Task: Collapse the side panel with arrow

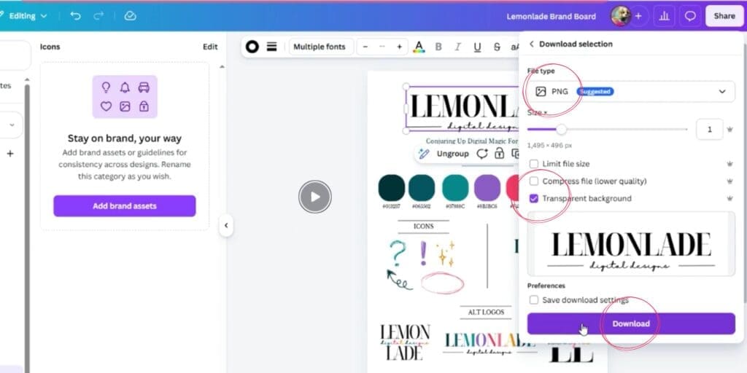Action: [x=226, y=226]
